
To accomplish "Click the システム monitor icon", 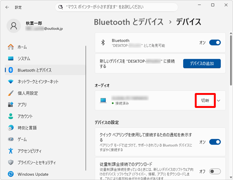I will [x=11, y=59].
